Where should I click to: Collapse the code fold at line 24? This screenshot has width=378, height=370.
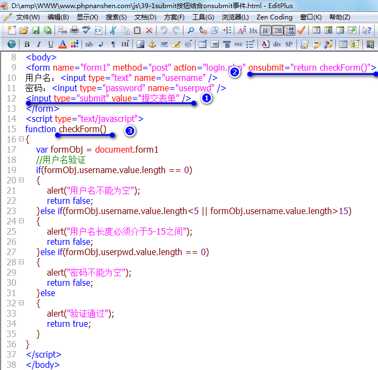pyautogui.click(x=21, y=221)
